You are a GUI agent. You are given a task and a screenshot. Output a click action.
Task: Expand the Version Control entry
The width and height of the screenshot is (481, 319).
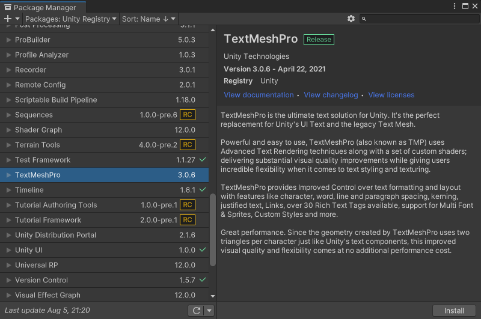[x=8, y=280]
